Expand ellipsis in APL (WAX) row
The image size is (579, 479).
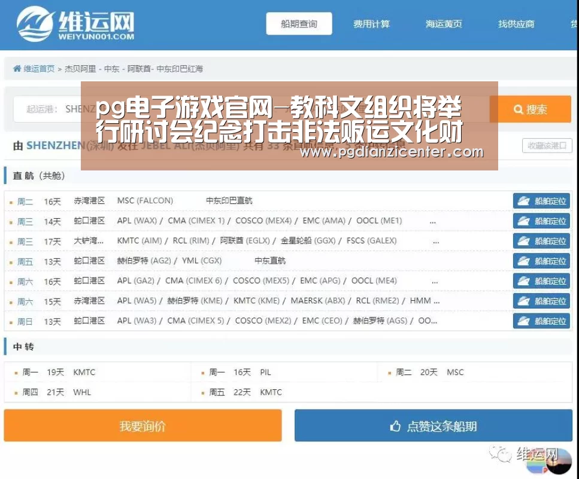[x=433, y=222]
